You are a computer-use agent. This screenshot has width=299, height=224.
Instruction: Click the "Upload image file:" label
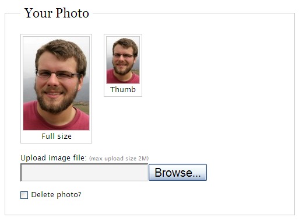(54, 158)
